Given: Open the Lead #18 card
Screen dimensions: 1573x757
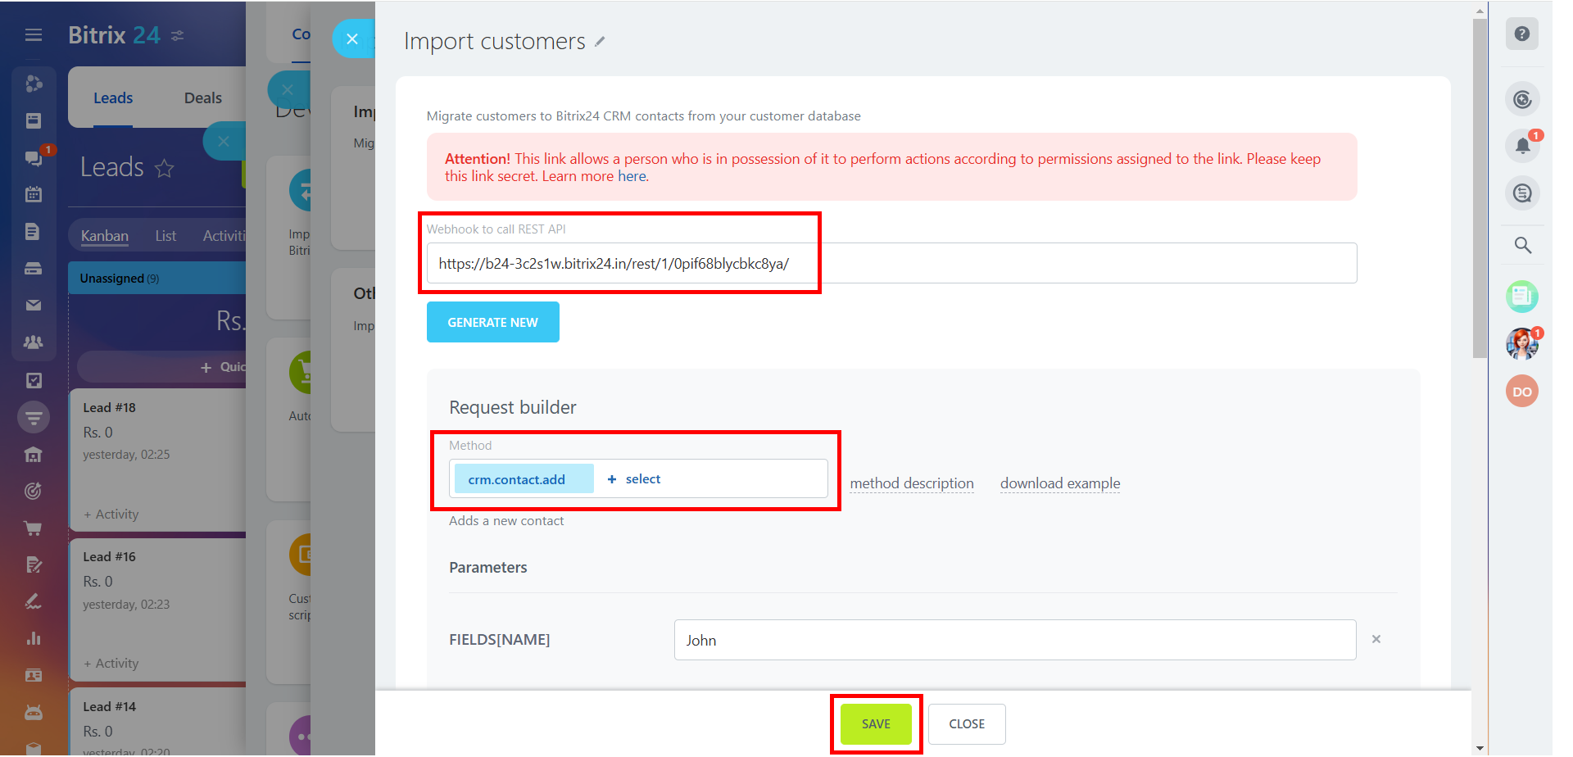Looking at the screenshot, I should 157,459.
